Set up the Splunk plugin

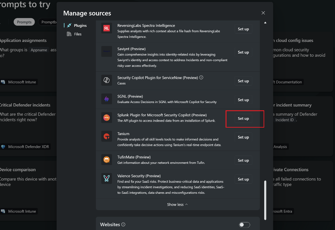pyautogui.click(x=243, y=118)
